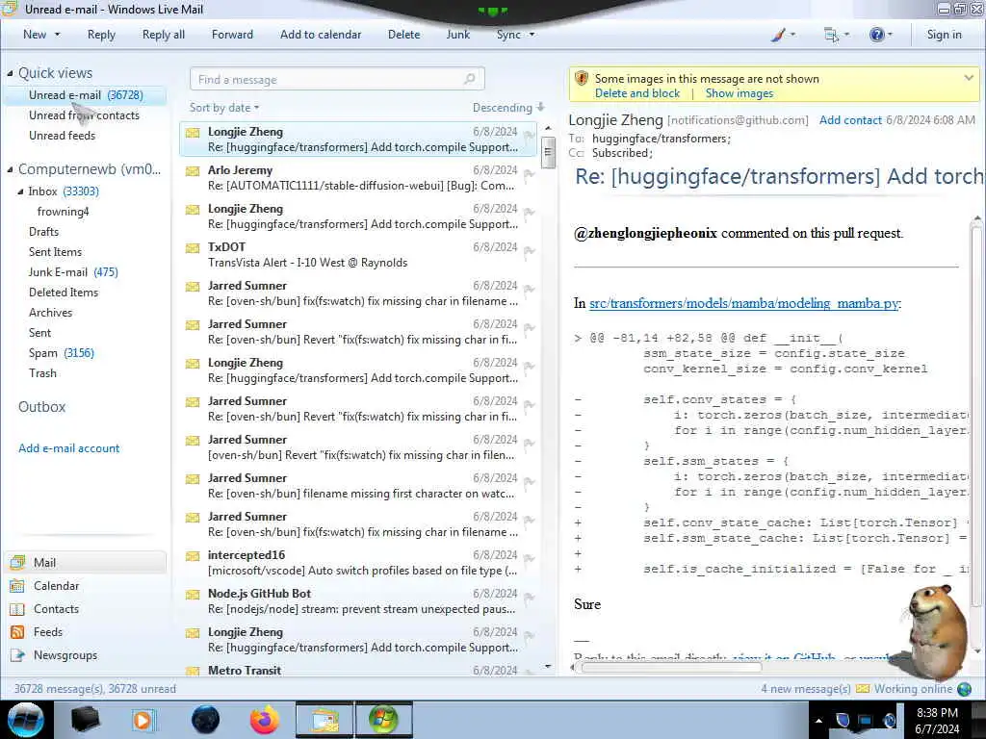
Task: Click Reply all in the toolbar
Action: 164,35
